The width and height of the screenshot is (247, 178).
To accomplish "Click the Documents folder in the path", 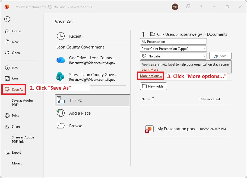I will [217, 34].
